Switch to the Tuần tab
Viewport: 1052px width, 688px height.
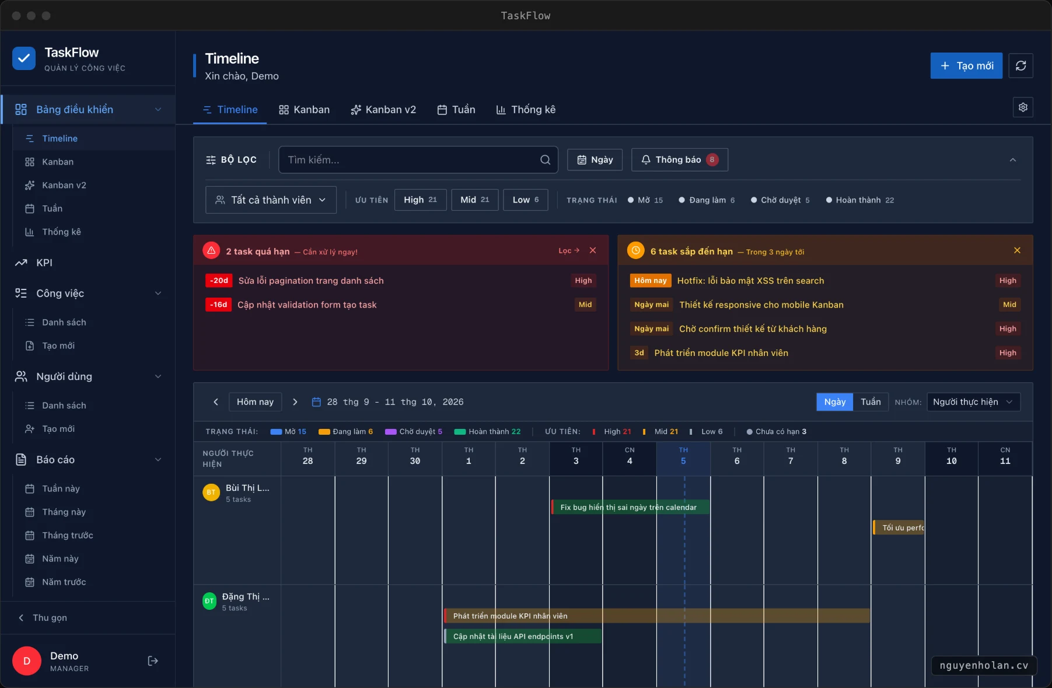pos(456,110)
